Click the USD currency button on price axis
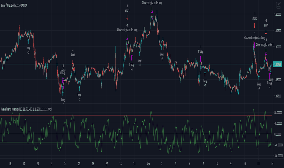Screen dimensions: 284x168 [x=278, y=5]
